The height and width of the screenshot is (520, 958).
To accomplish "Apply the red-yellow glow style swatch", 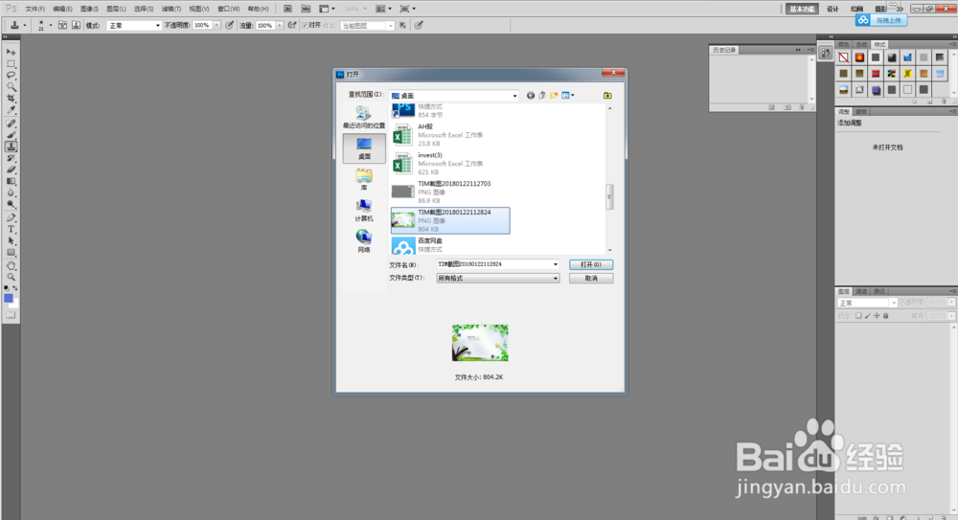I will click(859, 57).
